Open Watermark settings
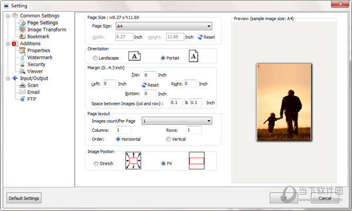 (40, 57)
